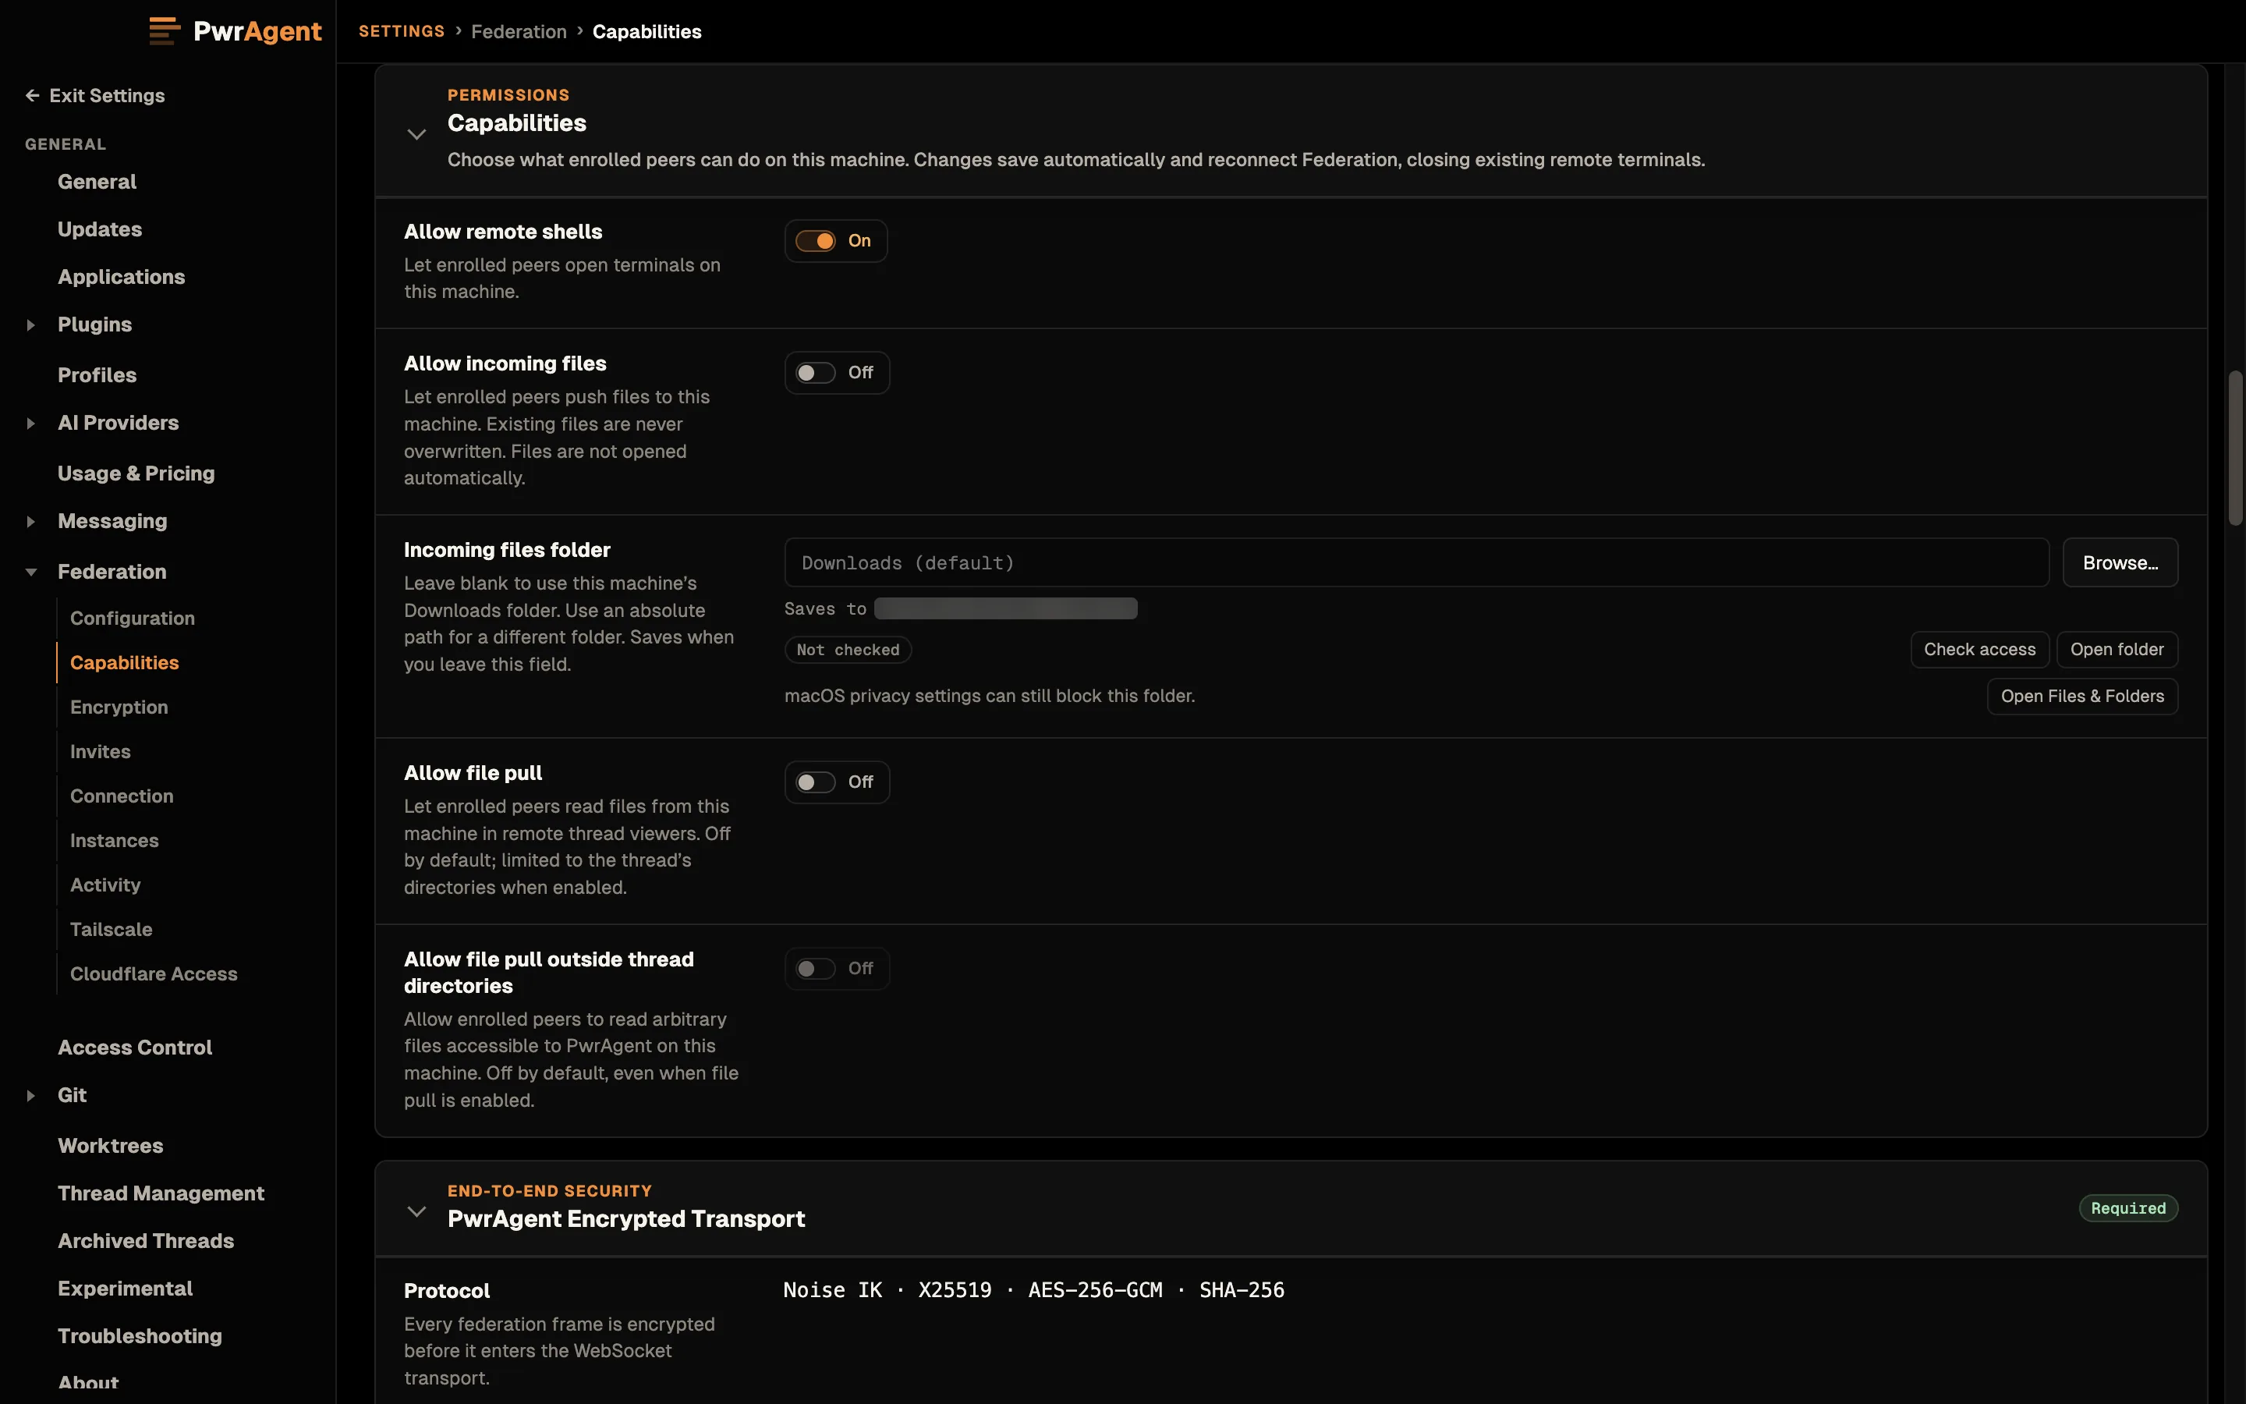Click the incoming files folder path field
2246x1404 pixels.
coord(1416,562)
